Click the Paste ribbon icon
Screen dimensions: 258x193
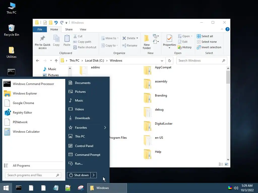point(67,40)
